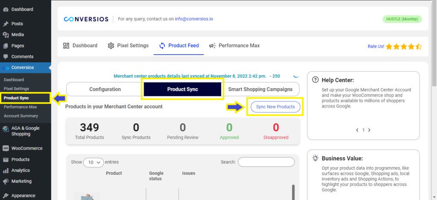437x200 pixels.
Task: Click the Product Feed sync icon
Action: (x=162, y=46)
